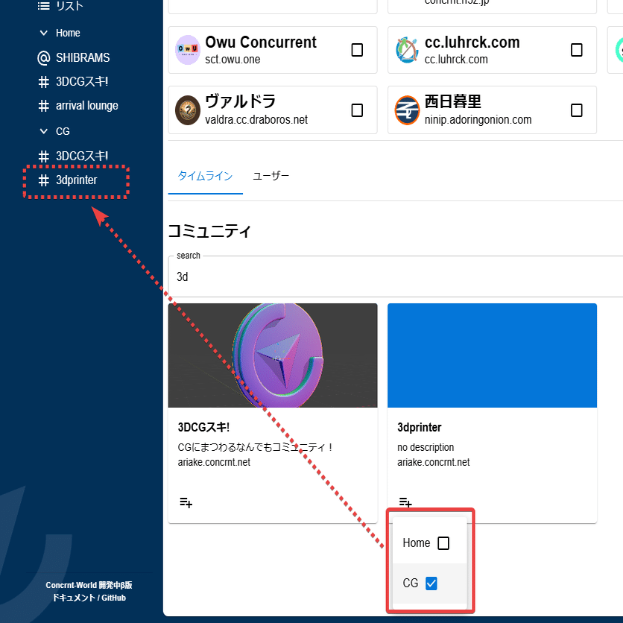The width and height of the screenshot is (623, 623).
Task: Check the cc.luhrck.com domain checkbox
Action: tap(576, 50)
